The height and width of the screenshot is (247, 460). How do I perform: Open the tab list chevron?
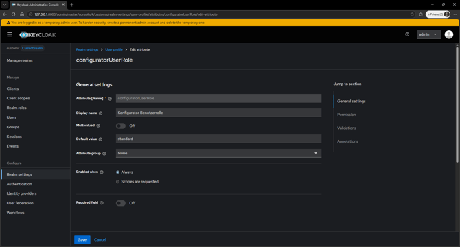5,5
